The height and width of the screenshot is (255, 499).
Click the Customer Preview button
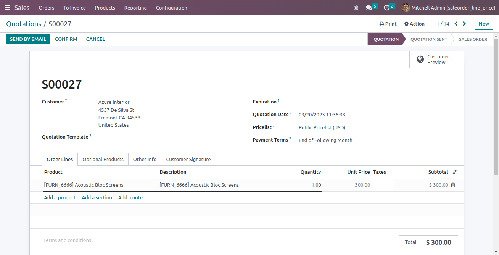click(x=437, y=60)
